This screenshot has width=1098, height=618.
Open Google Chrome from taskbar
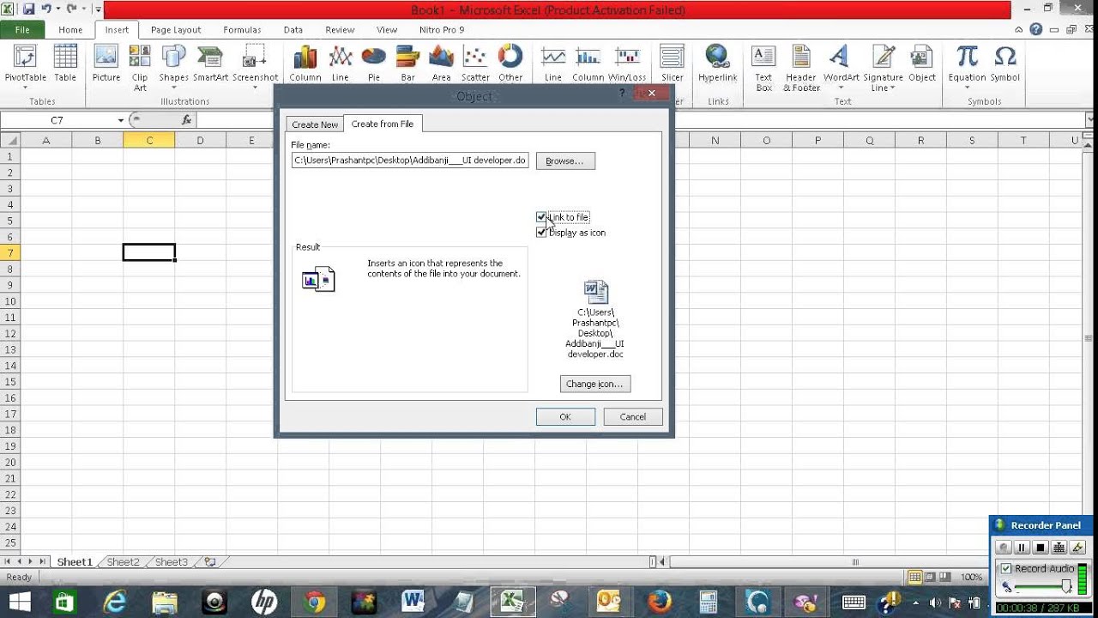[315, 602]
